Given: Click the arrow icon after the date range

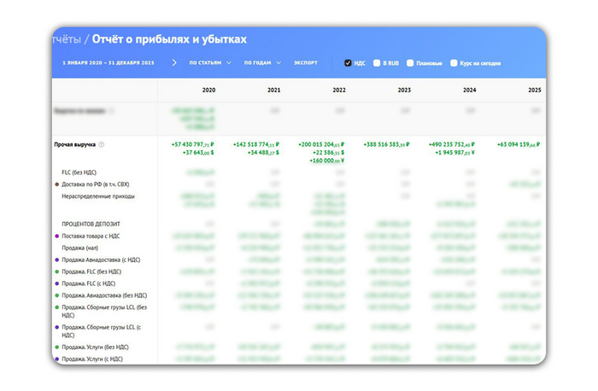Looking at the screenshot, I should pos(174,62).
